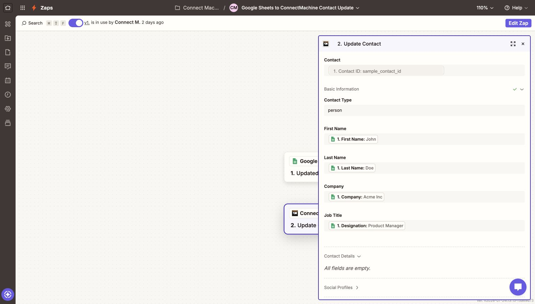535x304 pixels.
Task: Click the ConnectMachine app icon in panel header
Action: click(x=326, y=44)
